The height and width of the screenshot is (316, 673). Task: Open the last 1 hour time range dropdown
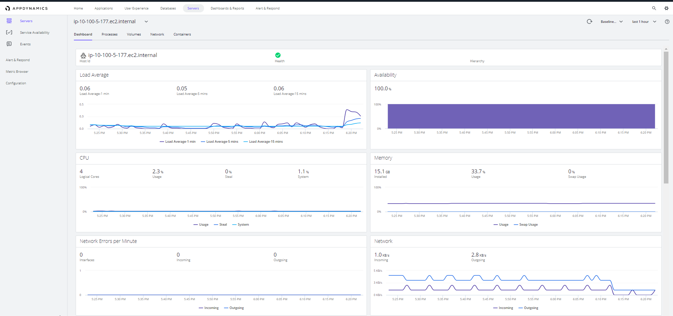pyautogui.click(x=644, y=21)
